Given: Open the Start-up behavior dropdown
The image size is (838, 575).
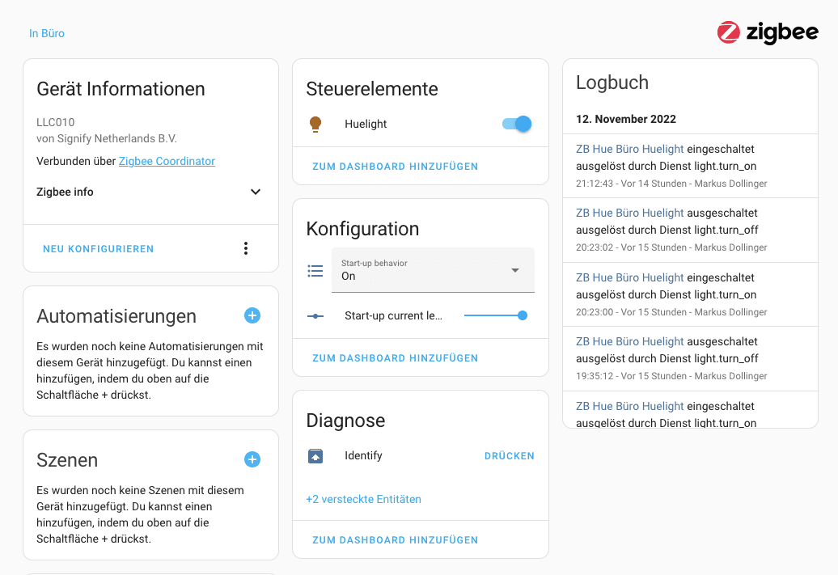Looking at the screenshot, I should point(433,270).
